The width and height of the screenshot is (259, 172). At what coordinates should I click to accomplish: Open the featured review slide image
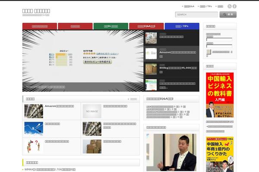click(83, 61)
